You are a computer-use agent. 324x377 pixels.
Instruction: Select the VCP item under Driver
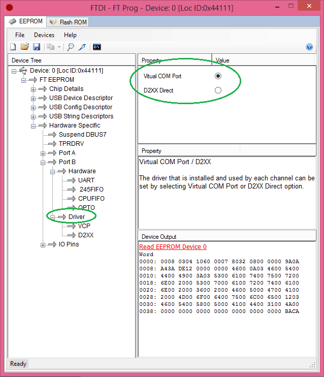tap(84, 226)
